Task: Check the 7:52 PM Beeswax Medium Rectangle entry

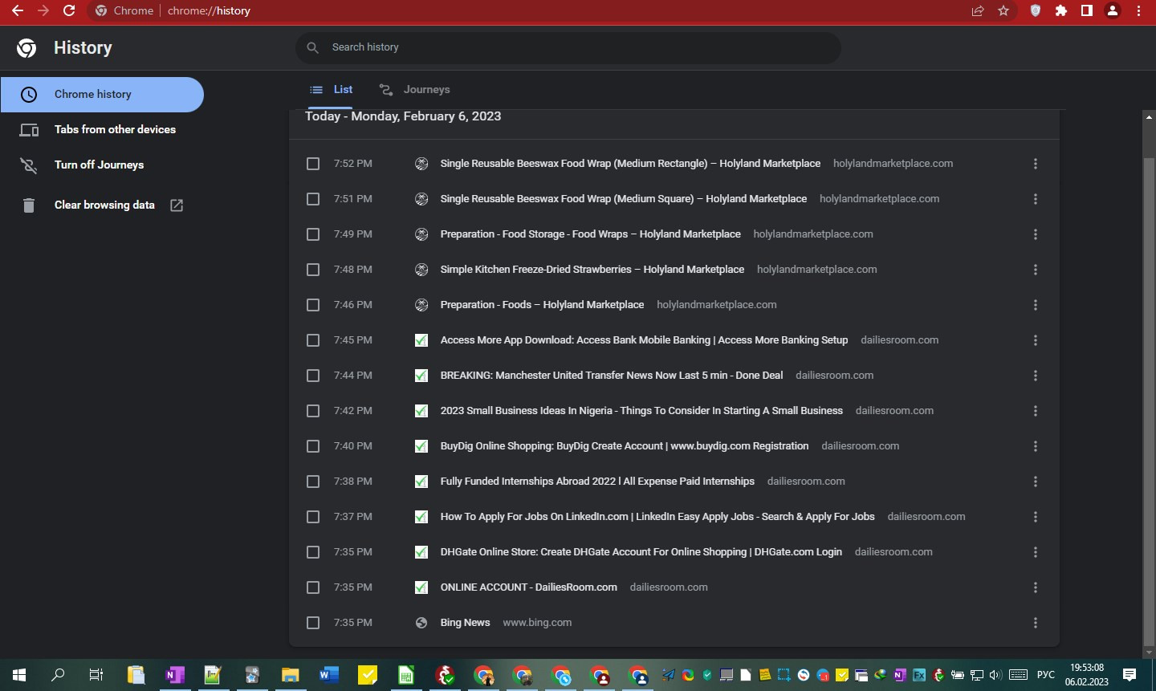Action: click(x=313, y=164)
